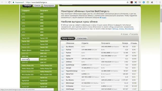Open the browser's three-dot menu
This screenshot has height=91, width=162.
(x=160, y=2)
